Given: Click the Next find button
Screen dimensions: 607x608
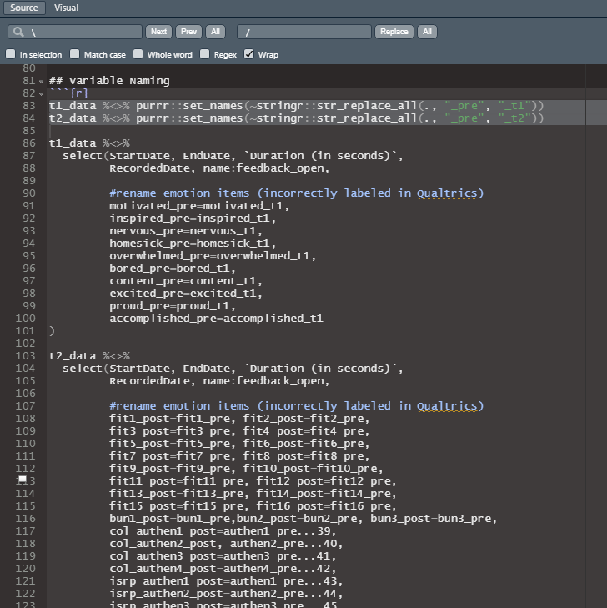Looking at the screenshot, I should (x=159, y=32).
